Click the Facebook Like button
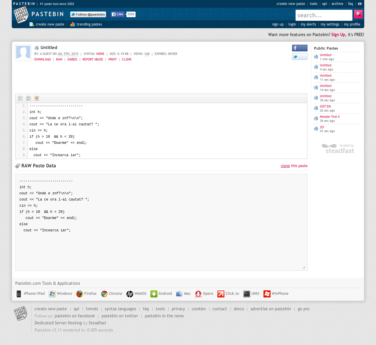376x345 pixels. (x=117, y=14)
